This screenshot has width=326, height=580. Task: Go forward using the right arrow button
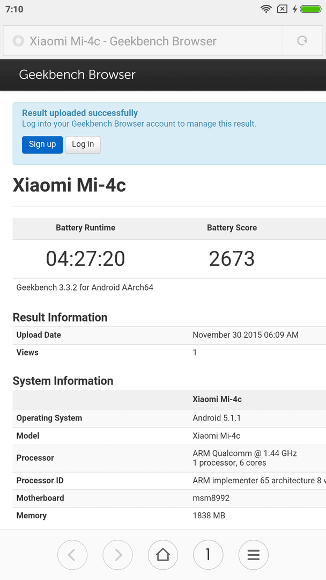(x=118, y=555)
